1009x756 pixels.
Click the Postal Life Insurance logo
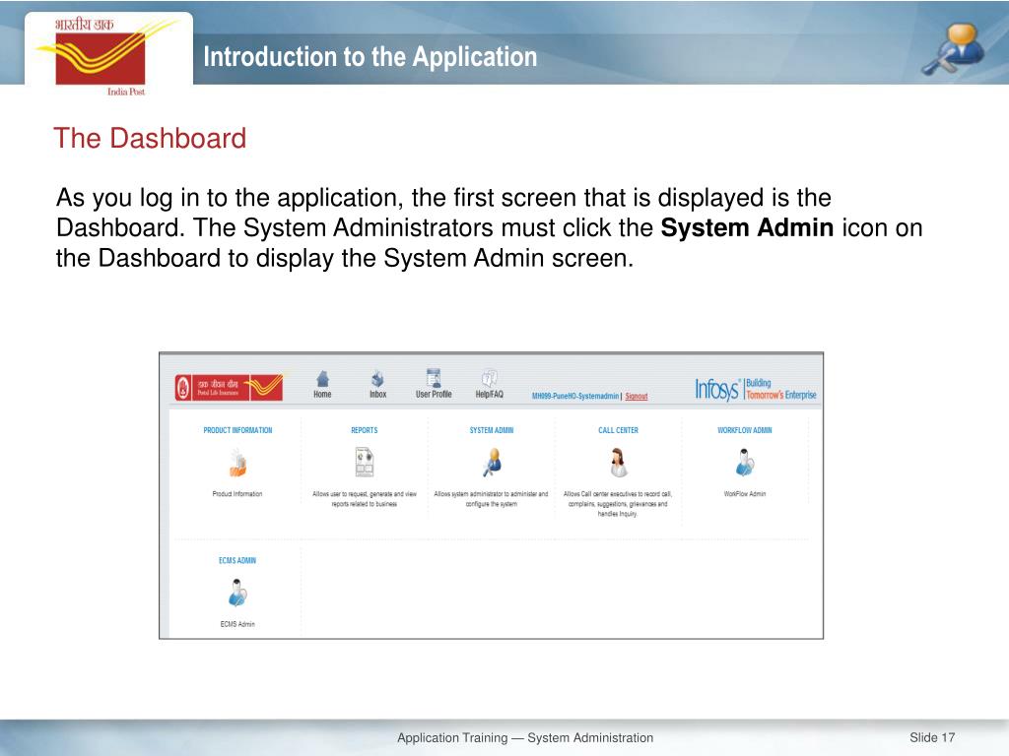[229, 388]
